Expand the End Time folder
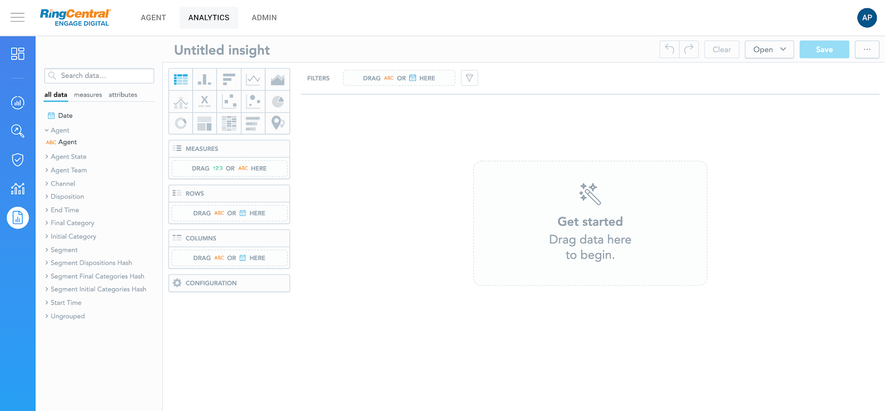 click(x=62, y=210)
